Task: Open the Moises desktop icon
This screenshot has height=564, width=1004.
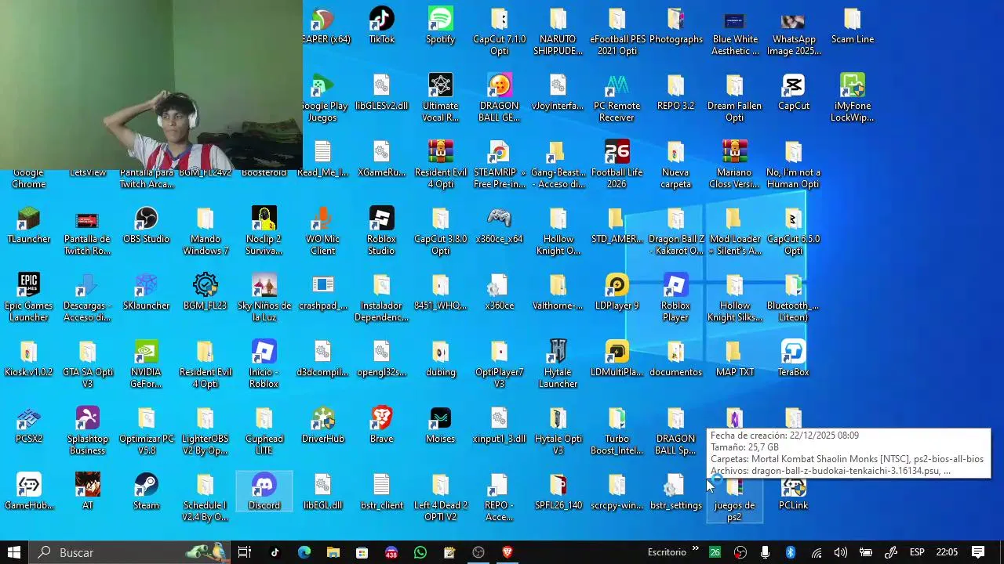Action: coord(440,425)
